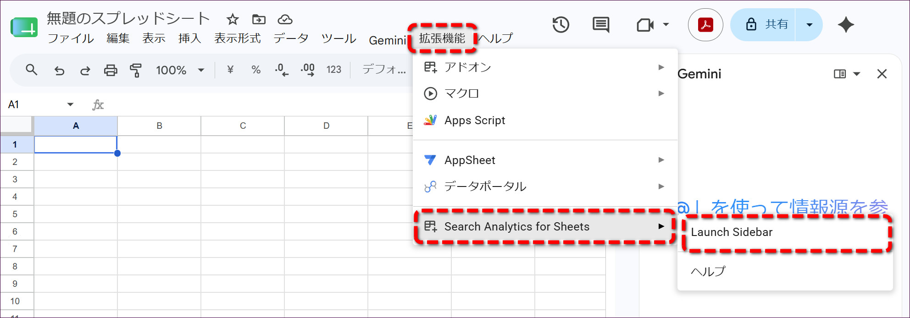Undo the last action
Image resolution: width=910 pixels, height=318 pixels.
click(59, 70)
